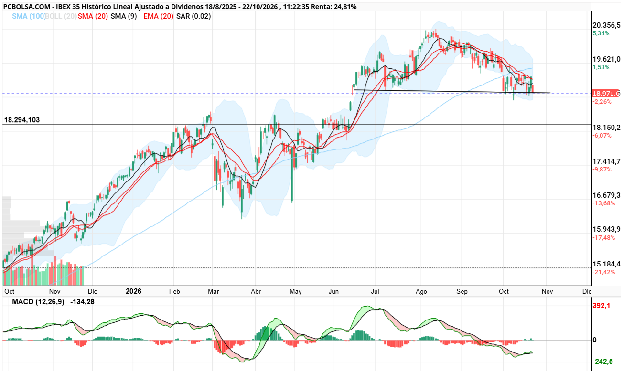The height and width of the screenshot is (373, 623).
Task: Select the Ago month label
Action: click(x=421, y=291)
